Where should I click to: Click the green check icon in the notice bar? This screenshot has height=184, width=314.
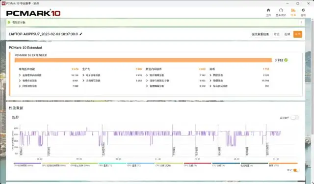tap(9, 23)
